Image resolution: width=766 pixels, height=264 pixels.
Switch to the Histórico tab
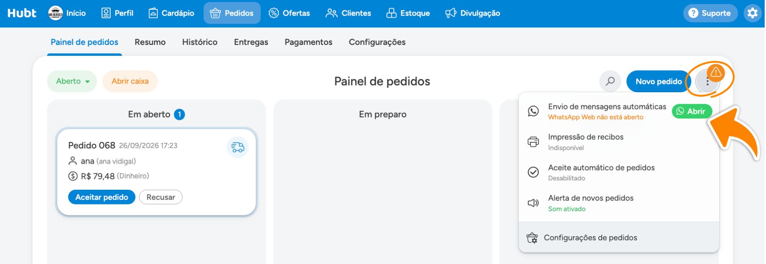[200, 42]
